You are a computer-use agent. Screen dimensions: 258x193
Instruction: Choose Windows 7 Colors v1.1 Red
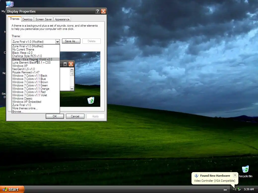pos(36,92)
